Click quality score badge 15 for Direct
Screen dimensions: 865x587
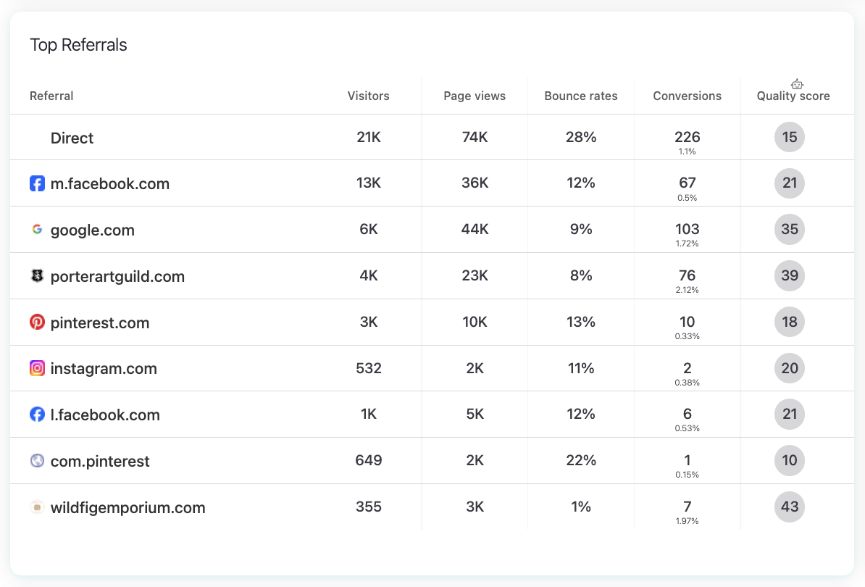coord(790,137)
